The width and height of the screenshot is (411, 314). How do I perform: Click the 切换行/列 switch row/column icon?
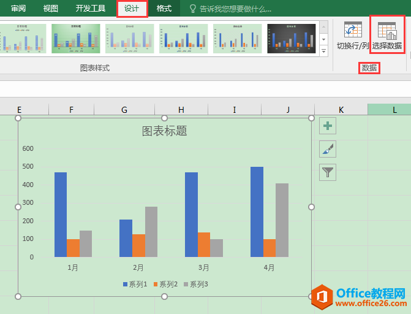tap(353, 29)
